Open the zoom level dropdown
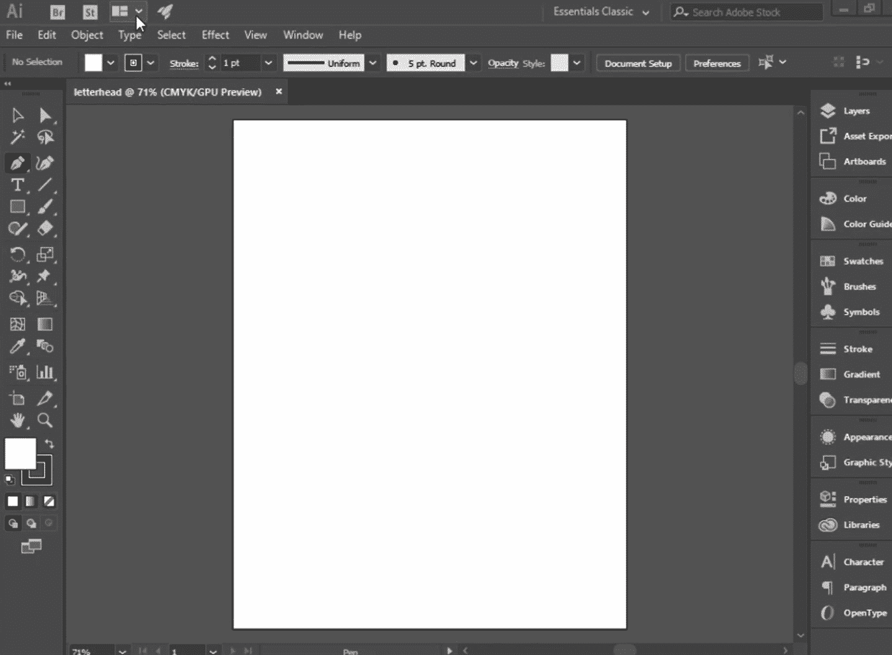Image resolution: width=892 pixels, height=655 pixels. pyautogui.click(x=122, y=651)
